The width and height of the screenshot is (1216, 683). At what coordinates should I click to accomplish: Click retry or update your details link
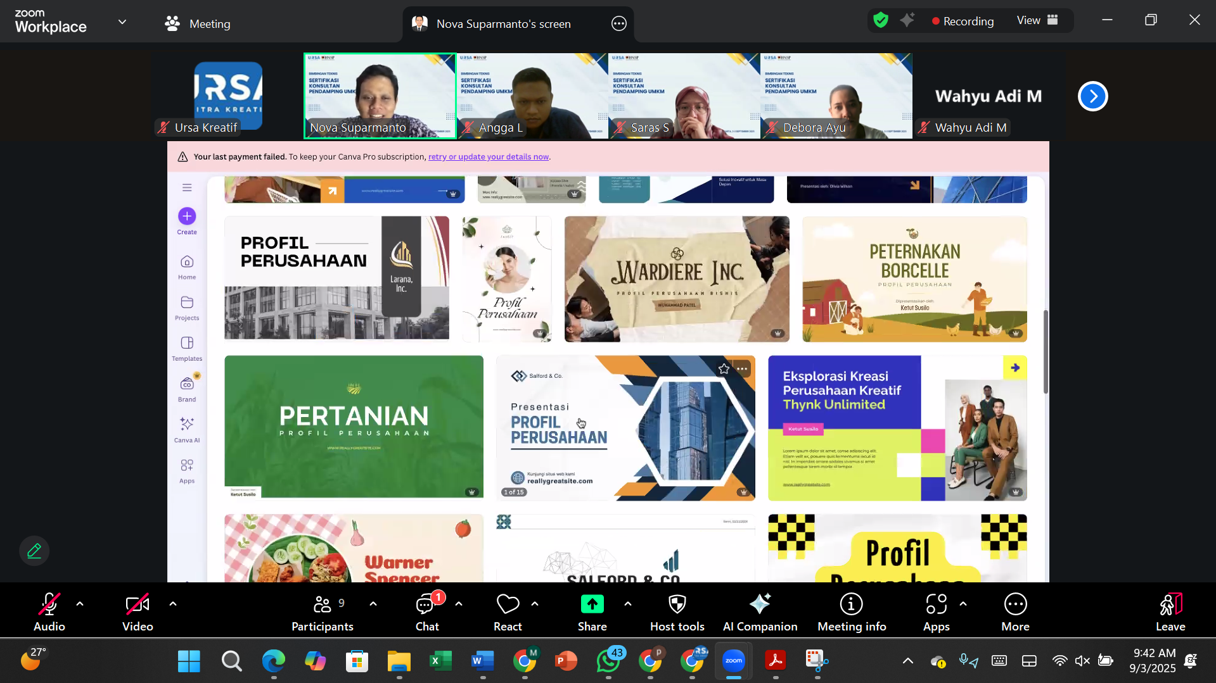click(488, 157)
